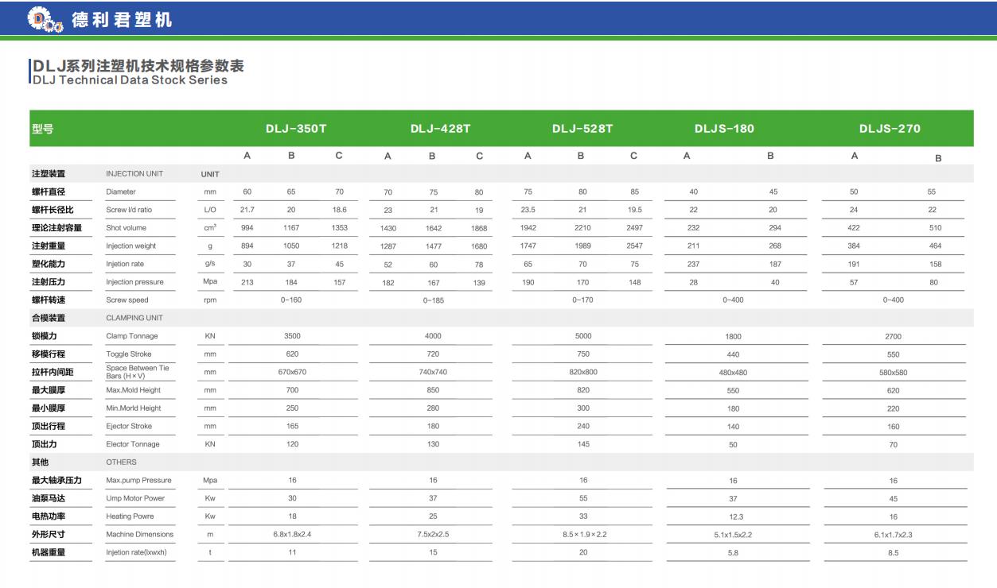Select the 外形尺寸 row label

point(49,534)
